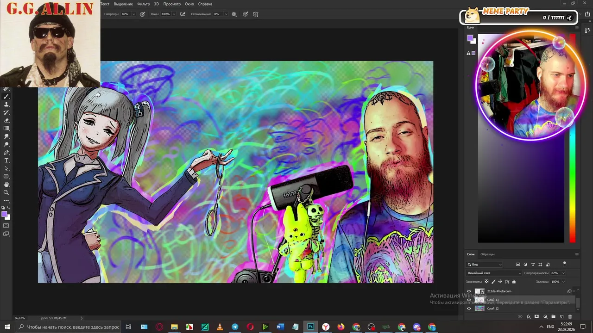Viewport: 593px width, 333px height.
Task: Open the Просмотр menu
Action: click(172, 4)
